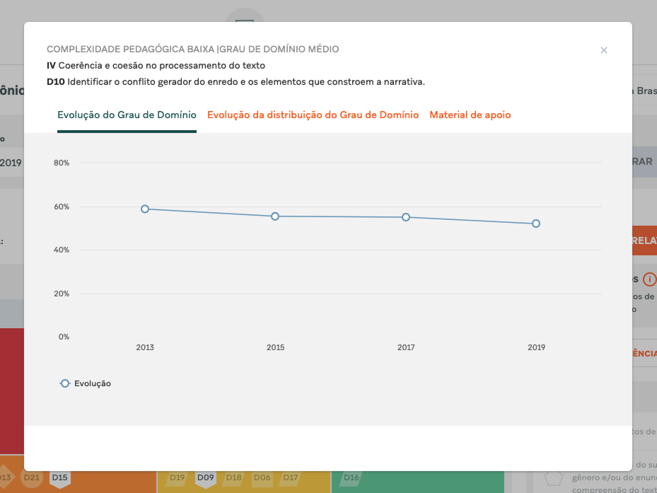Click the IV Coerência e coesão line
657x493 pixels.
(x=156, y=66)
